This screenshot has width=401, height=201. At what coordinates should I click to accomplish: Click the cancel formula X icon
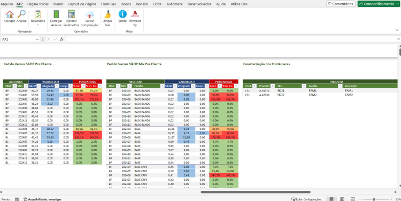pyautogui.click(x=49, y=40)
